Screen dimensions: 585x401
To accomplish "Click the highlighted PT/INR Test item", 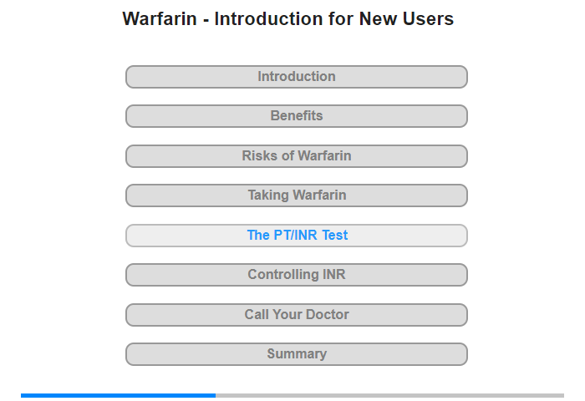I will (297, 236).
